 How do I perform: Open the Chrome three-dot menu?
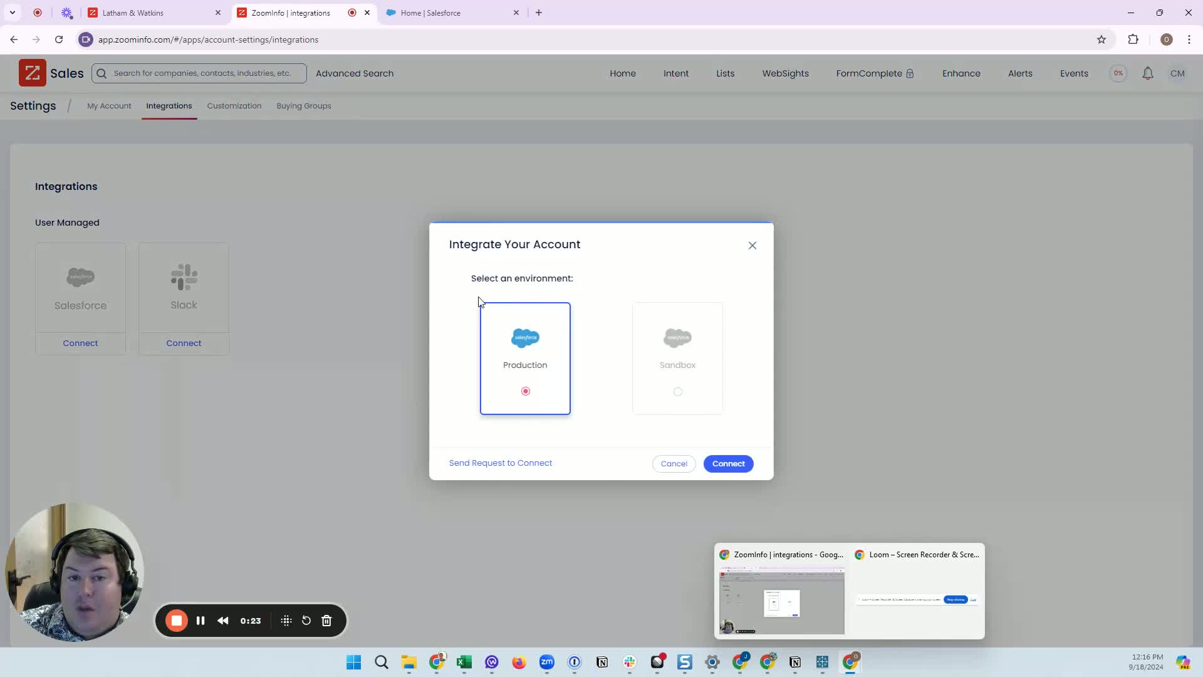pos(1189,39)
